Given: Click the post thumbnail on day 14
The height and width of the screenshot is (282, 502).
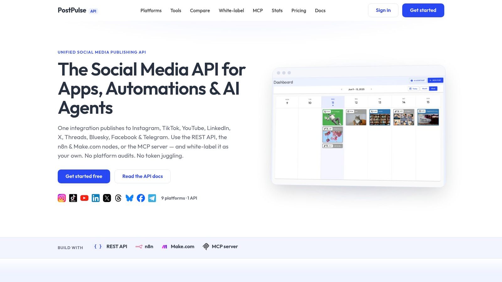Looking at the screenshot, I should tap(404, 117).
